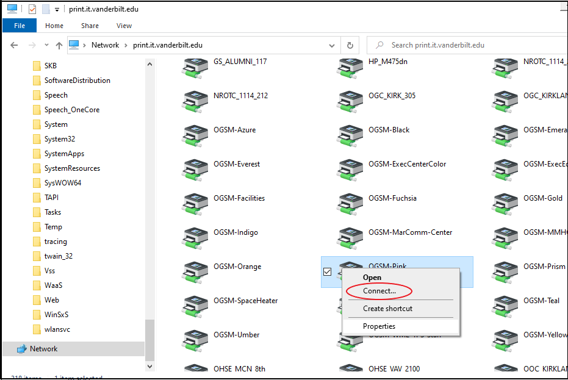Select the OGSM-Black printer icon

tap(350, 136)
